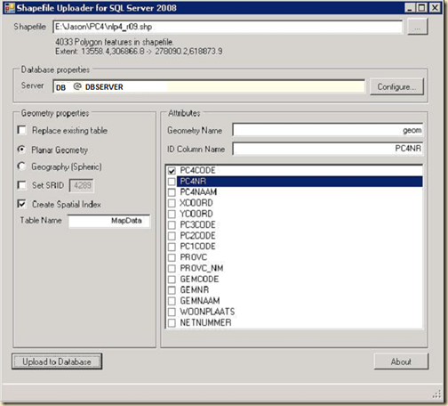The height and width of the screenshot is (406, 448).
Task: Maximize the Shapefile Uploader window
Action: coord(421,8)
